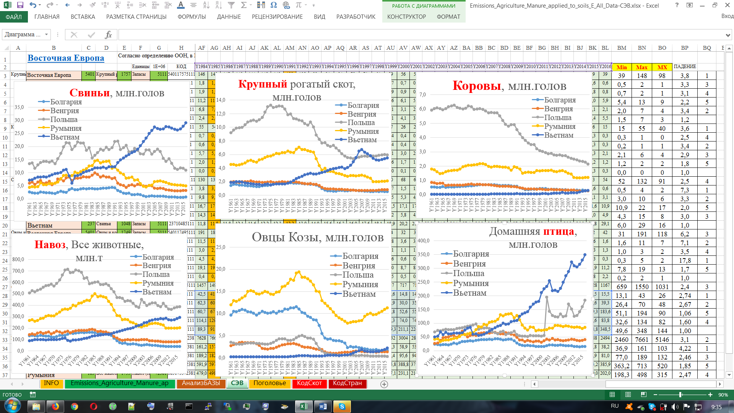Click the Skype icon in Windows taskbar
Image resolution: width=734 pixels, height=413 pixels.
[x=342, y=406]
